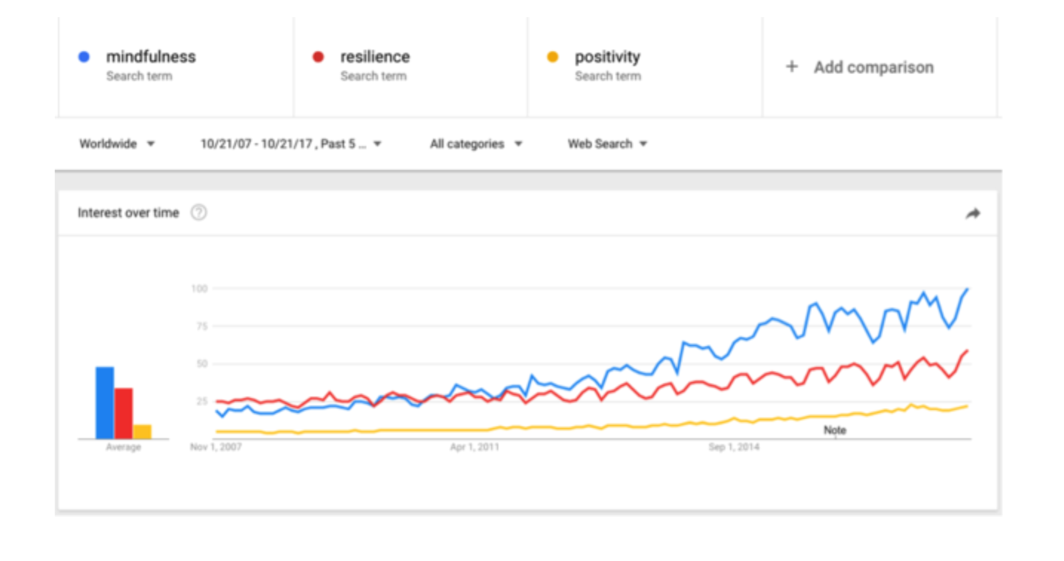Click the yellow positivity average bar
The image size is (1064, 561).
pyautogui.click(x=142, y=431)
